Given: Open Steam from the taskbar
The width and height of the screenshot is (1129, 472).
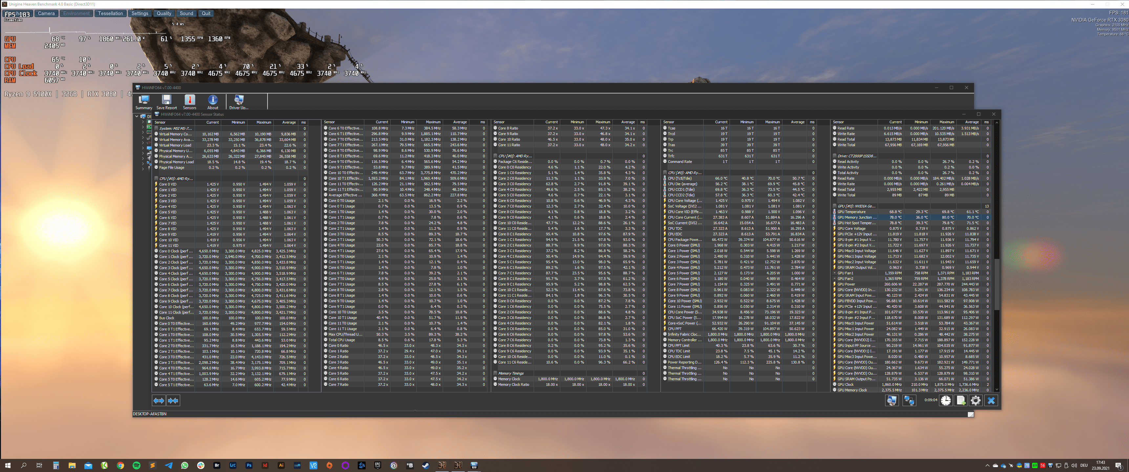Looking at the screenshot, I should point(426,465).
